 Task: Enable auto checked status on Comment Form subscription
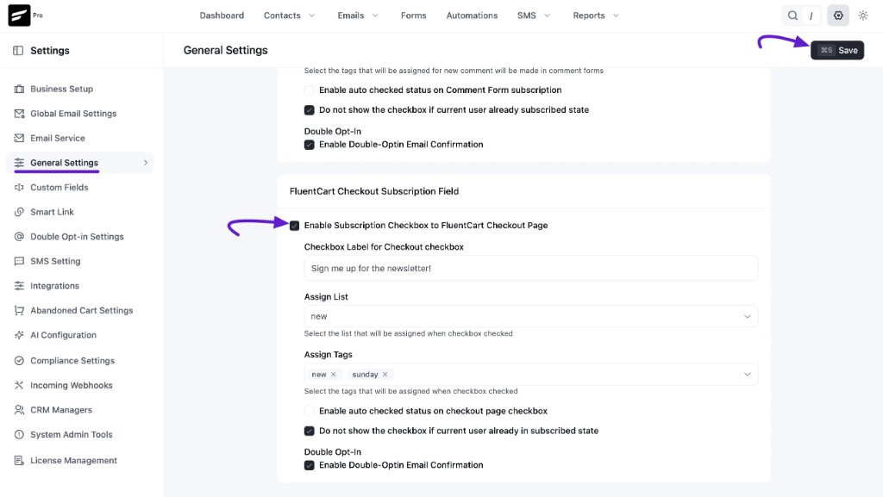(310, 90)
